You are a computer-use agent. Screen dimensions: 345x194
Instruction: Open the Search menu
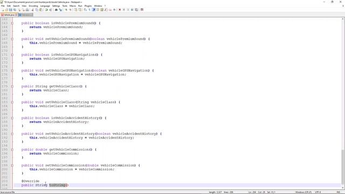pyautogui.click(x=16, y=6)
